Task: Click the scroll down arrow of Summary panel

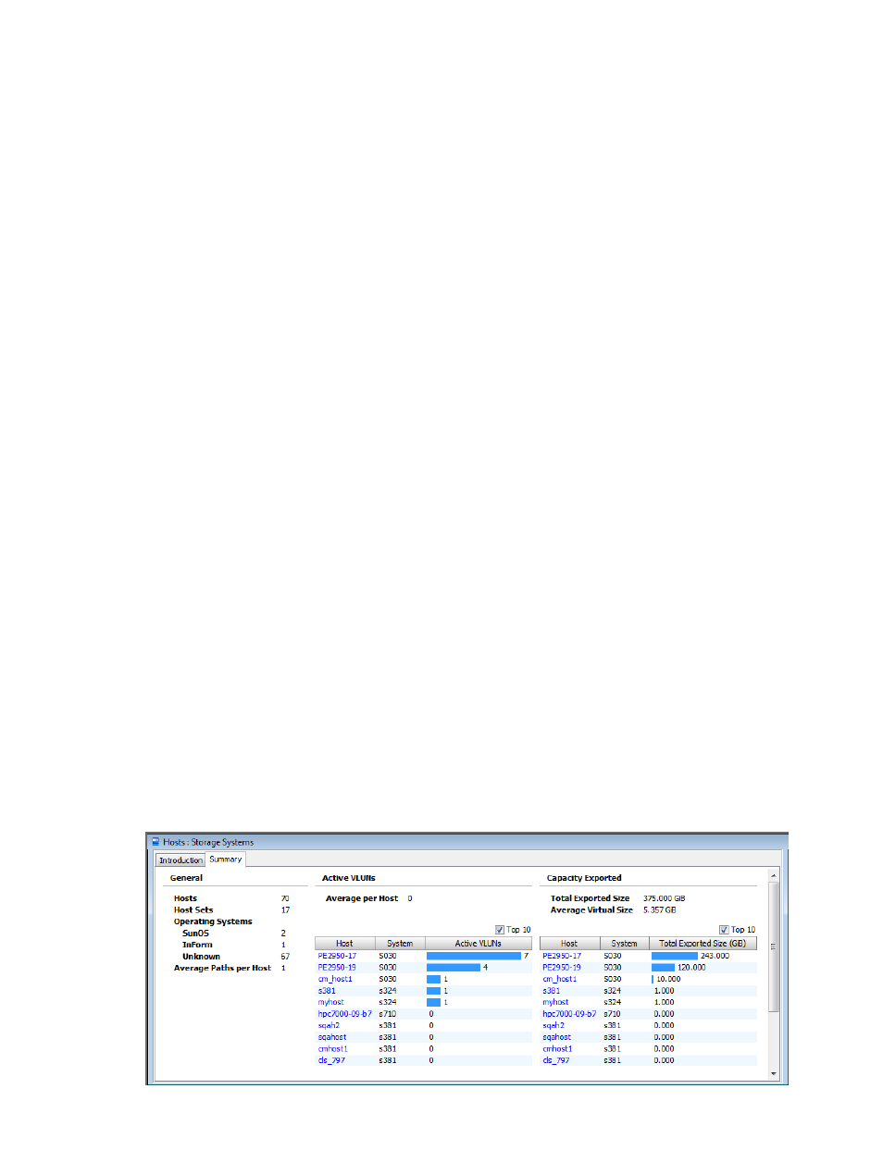Action: [774, 1073]
